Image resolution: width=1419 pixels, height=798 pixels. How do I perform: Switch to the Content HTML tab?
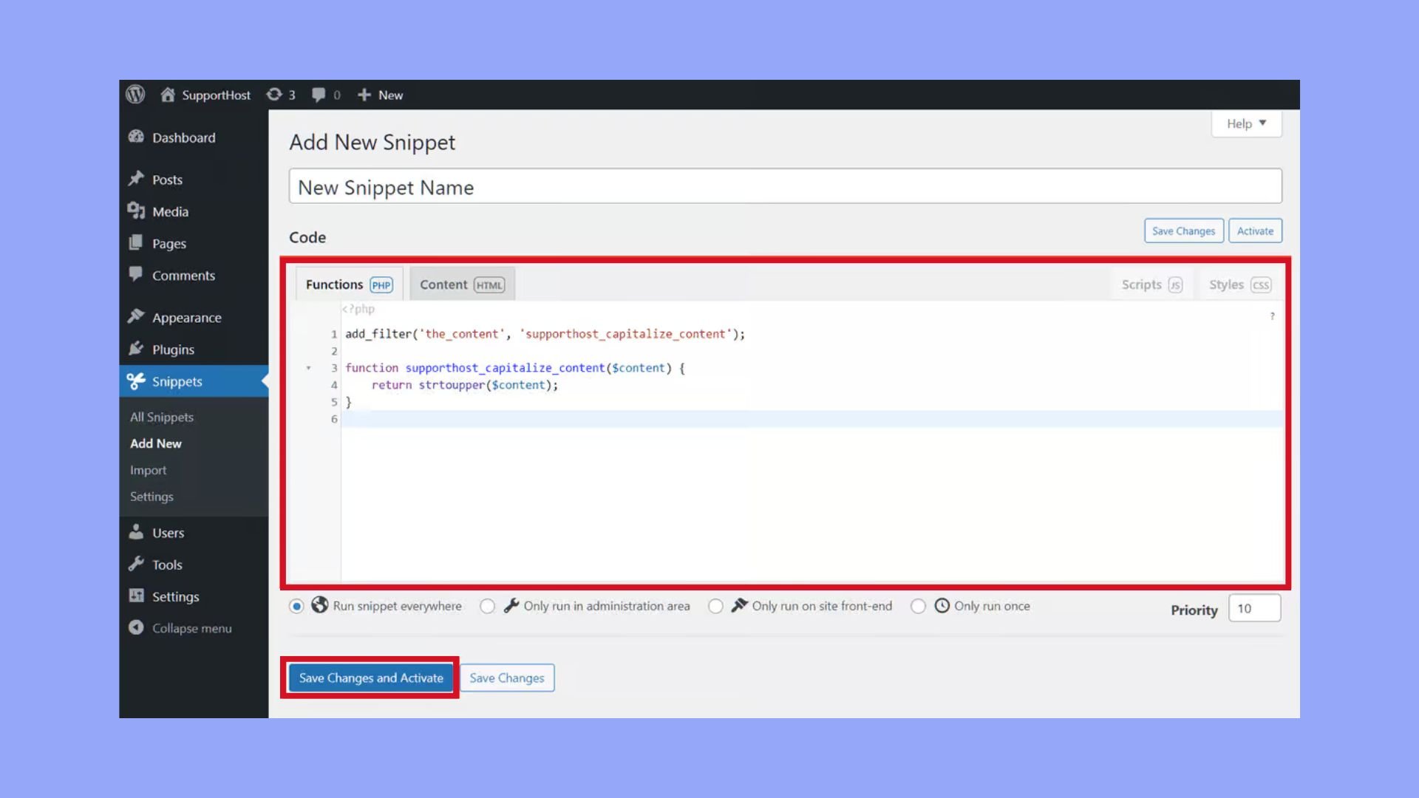[462, 284]
